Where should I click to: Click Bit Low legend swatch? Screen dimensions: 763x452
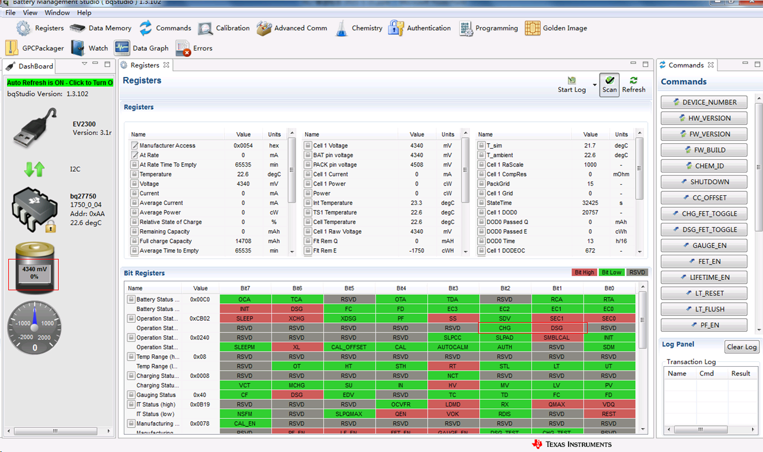pyautogui.click(x=611, y=273)
